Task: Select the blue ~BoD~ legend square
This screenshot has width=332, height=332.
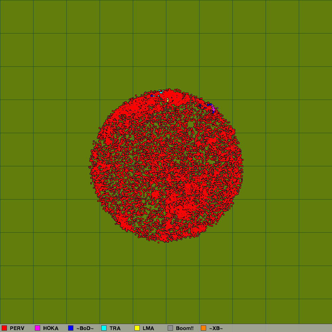Action: pyautogui.click(x=71, y=328)
